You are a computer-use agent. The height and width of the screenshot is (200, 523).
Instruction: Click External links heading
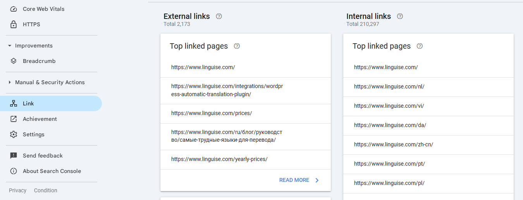pyautogui.click(x=187, y=16)
